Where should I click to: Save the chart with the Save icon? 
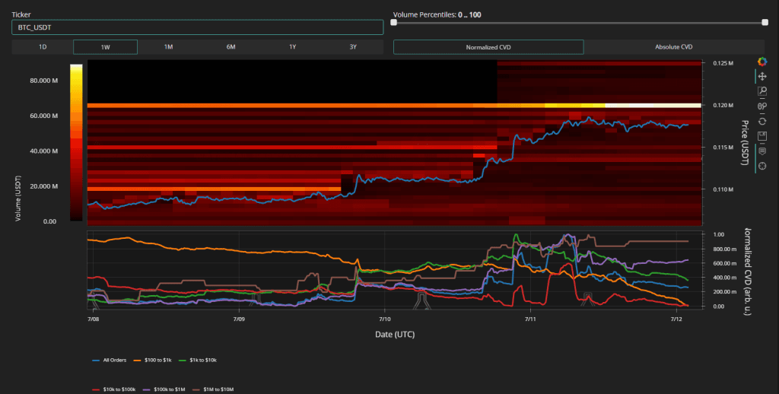(x=762, y=135)
